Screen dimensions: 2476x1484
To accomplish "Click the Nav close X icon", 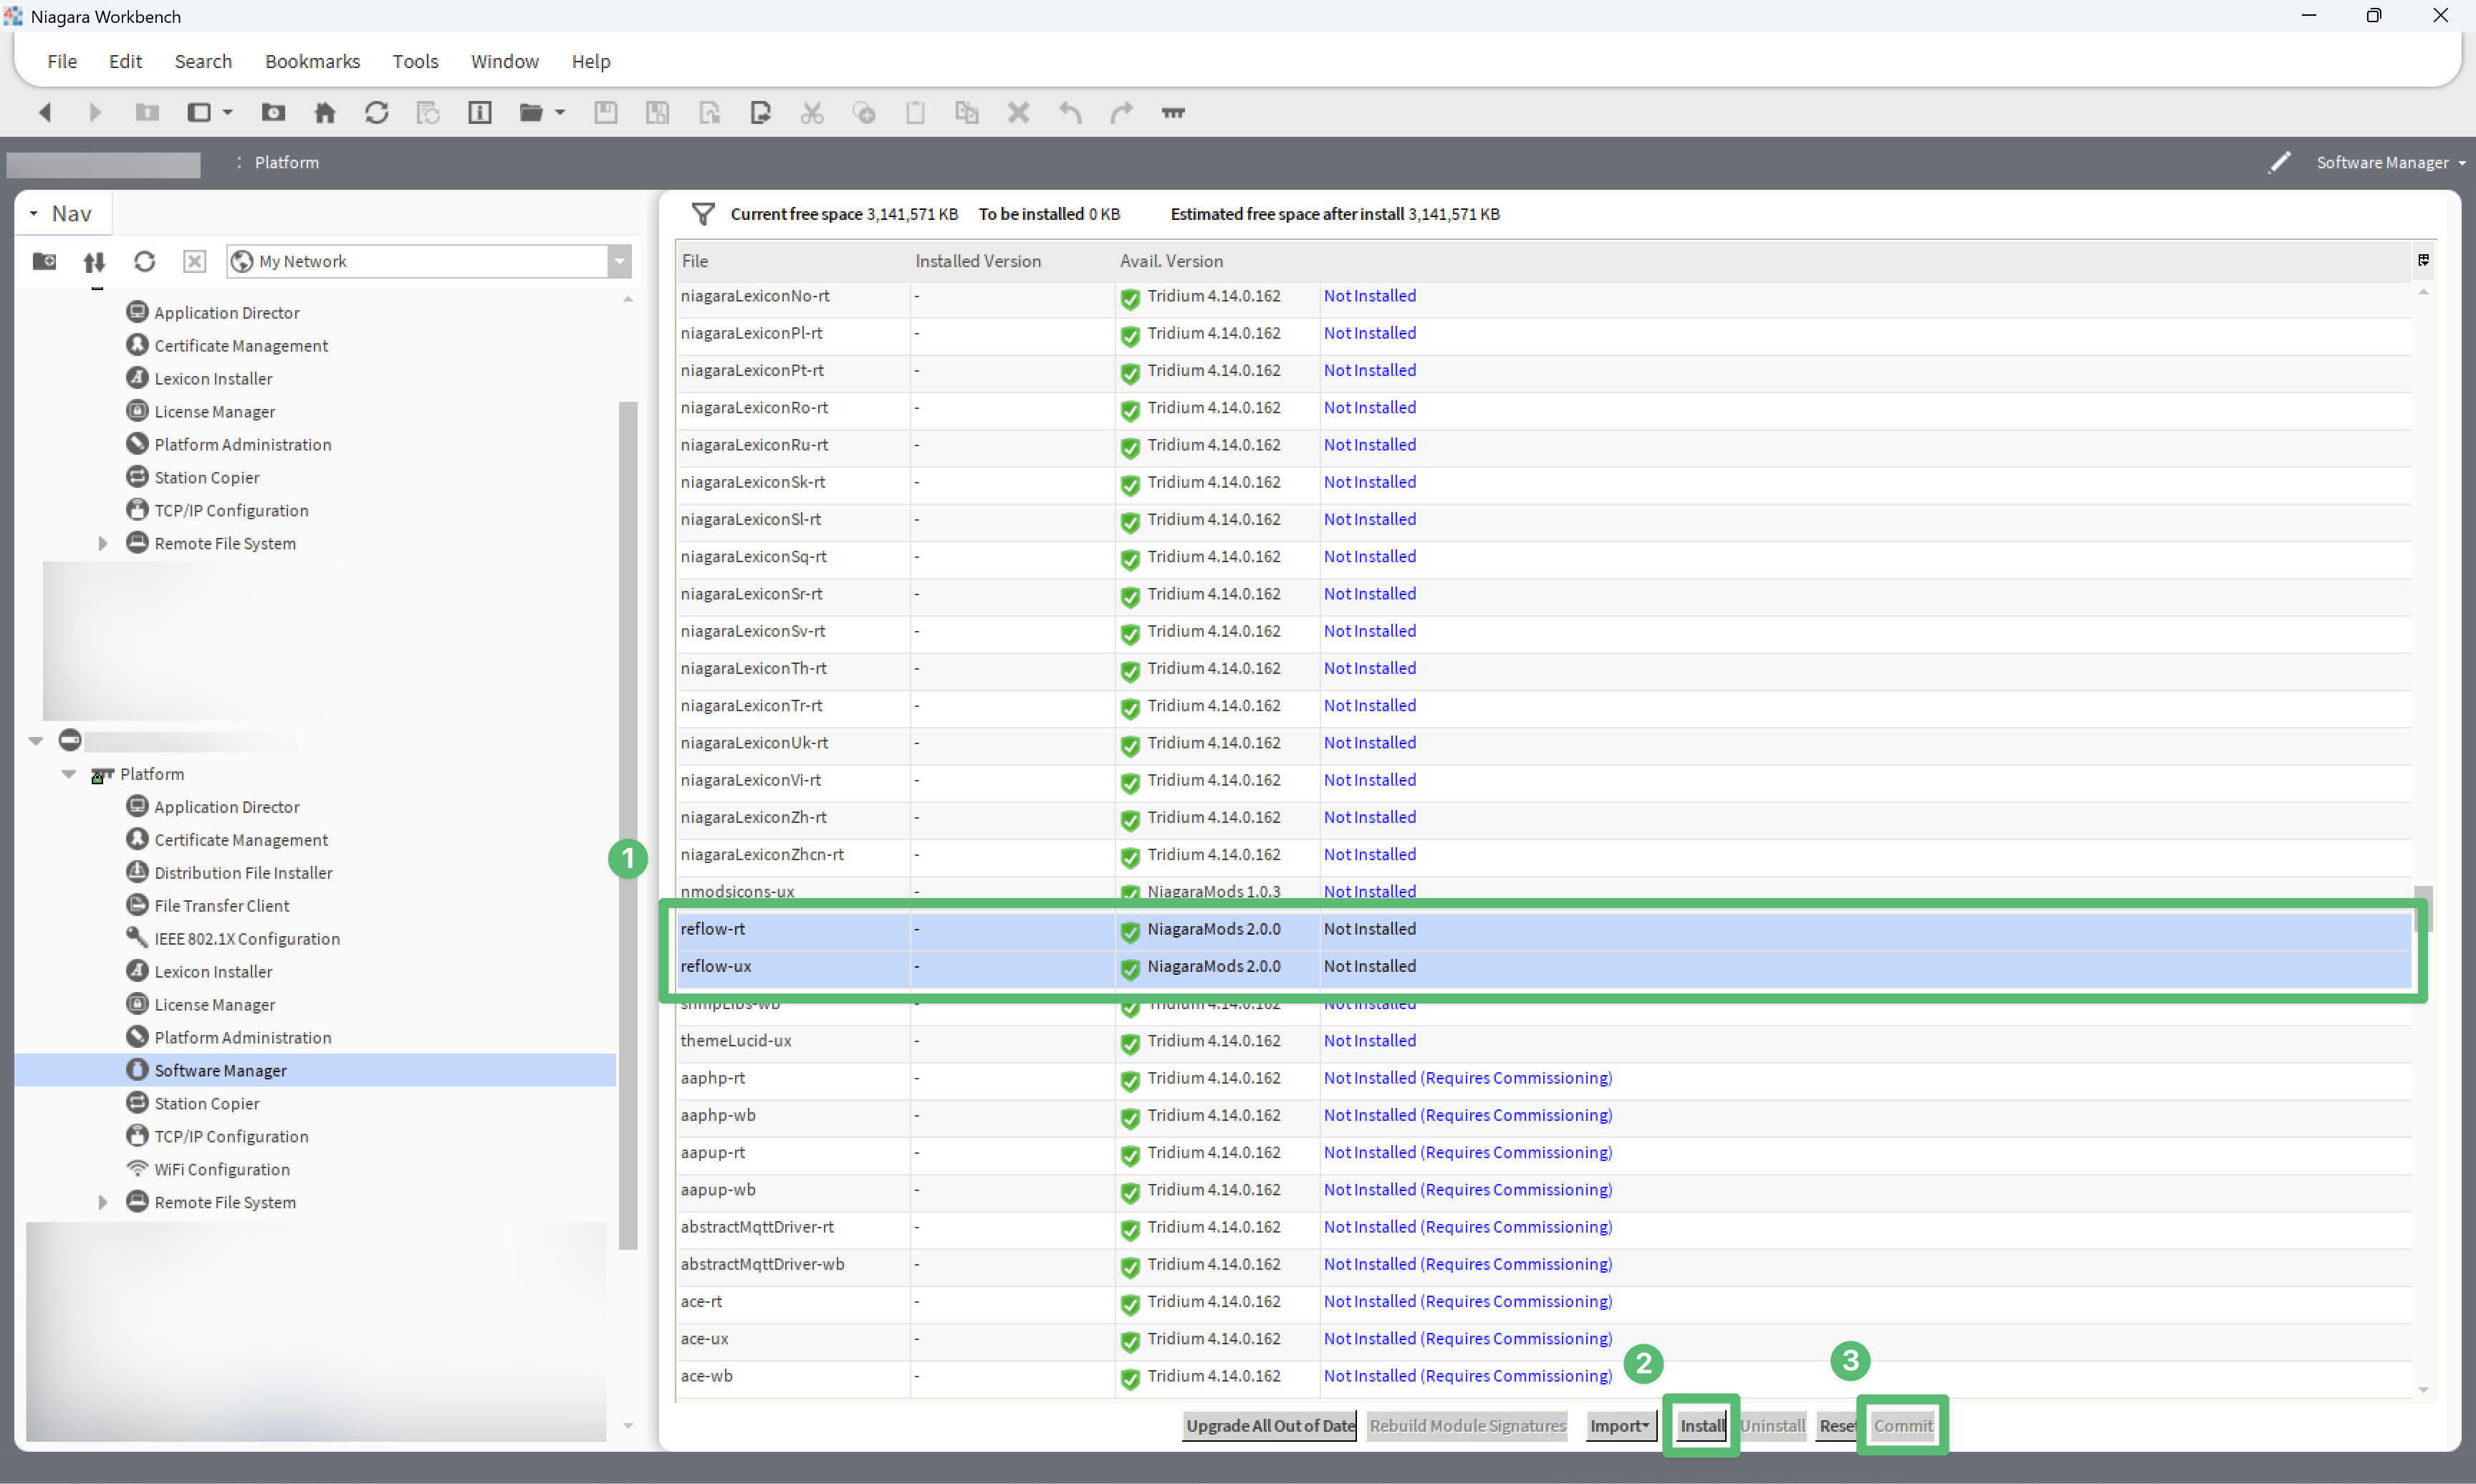I will pyautogui.click(x=194, y=261).
